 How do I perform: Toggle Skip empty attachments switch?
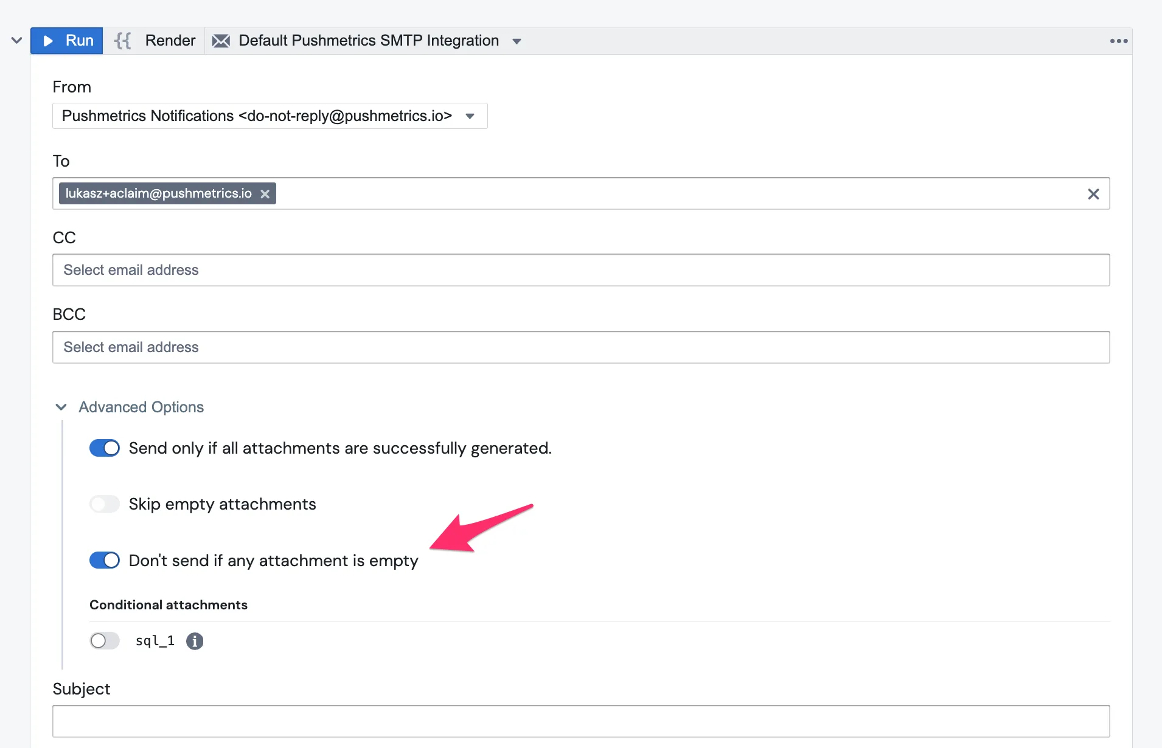(105, 504)
